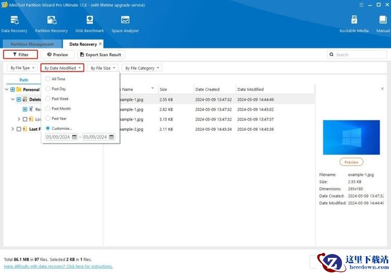Viewport: 391px width, 273px height.
Task: Sort by the Date Modified column header
Action: click(275, 89)
